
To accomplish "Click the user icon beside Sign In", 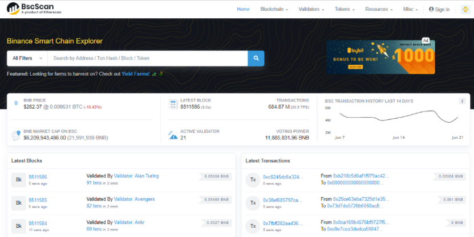I will 431,9.
